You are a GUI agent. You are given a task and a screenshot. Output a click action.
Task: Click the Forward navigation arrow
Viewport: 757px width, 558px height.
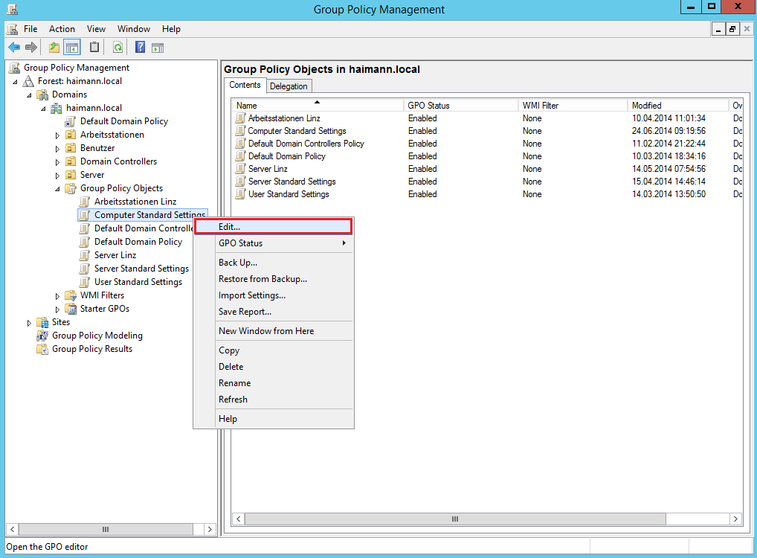(30, 46)
